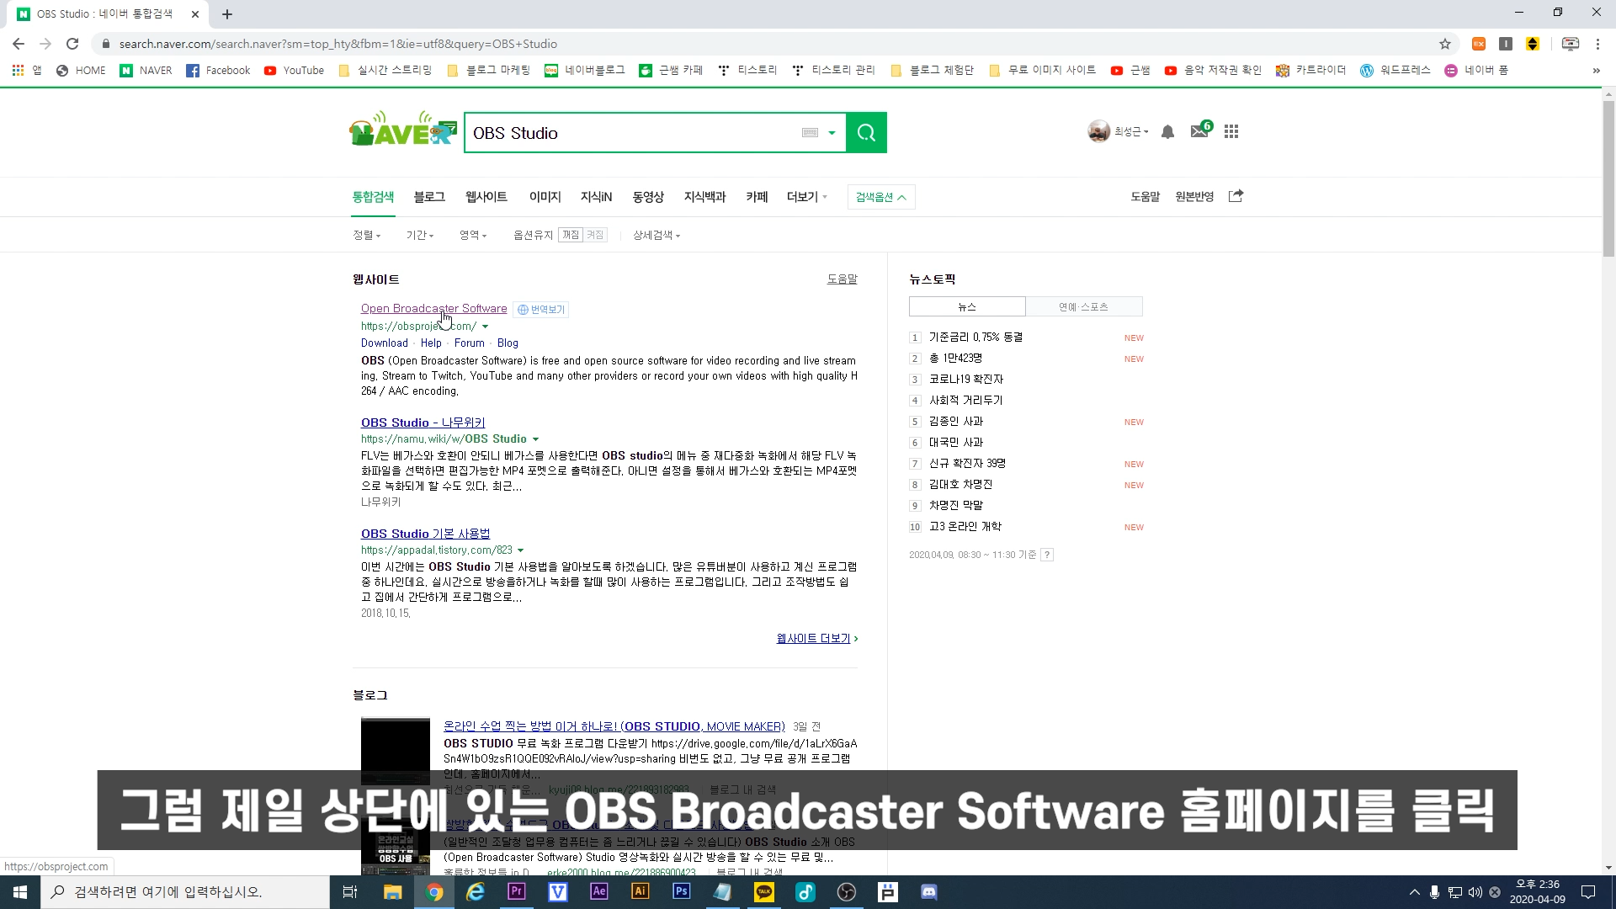Open the Naver mail envelope icon

click(1199, 131)
